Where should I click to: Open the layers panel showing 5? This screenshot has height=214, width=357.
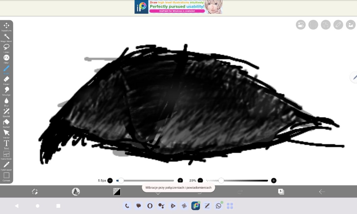[x=281, y=191]
